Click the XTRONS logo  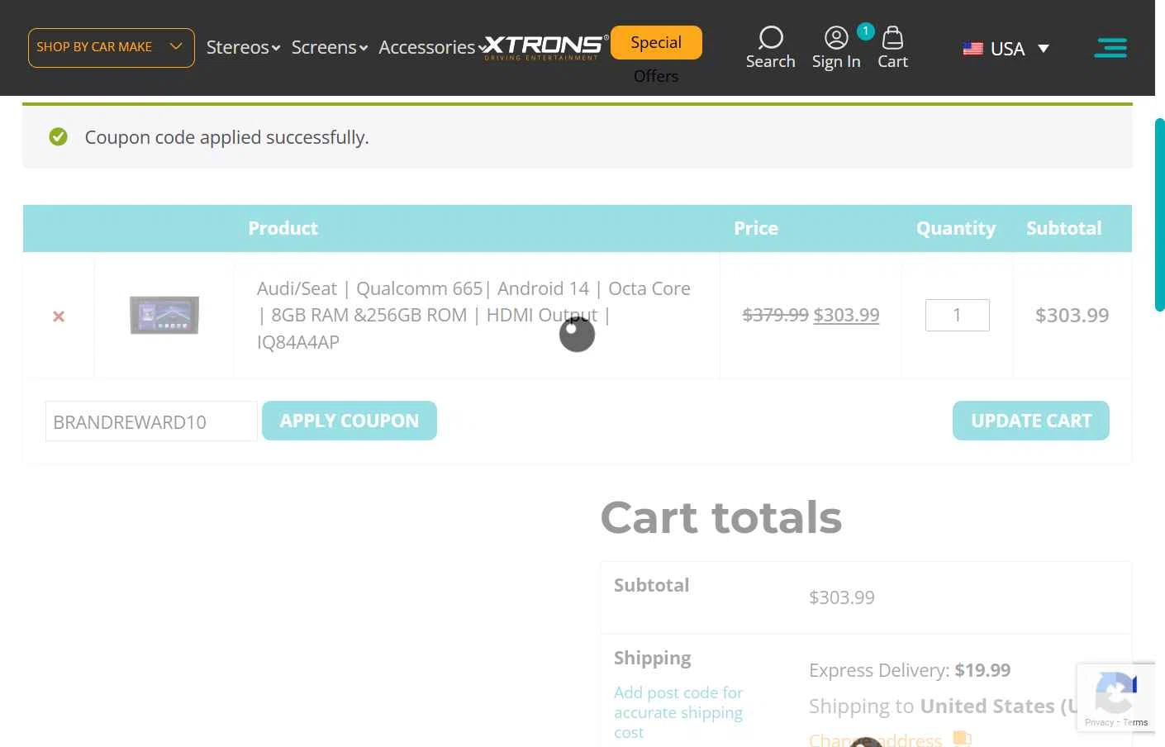click(x=545, y=46)
